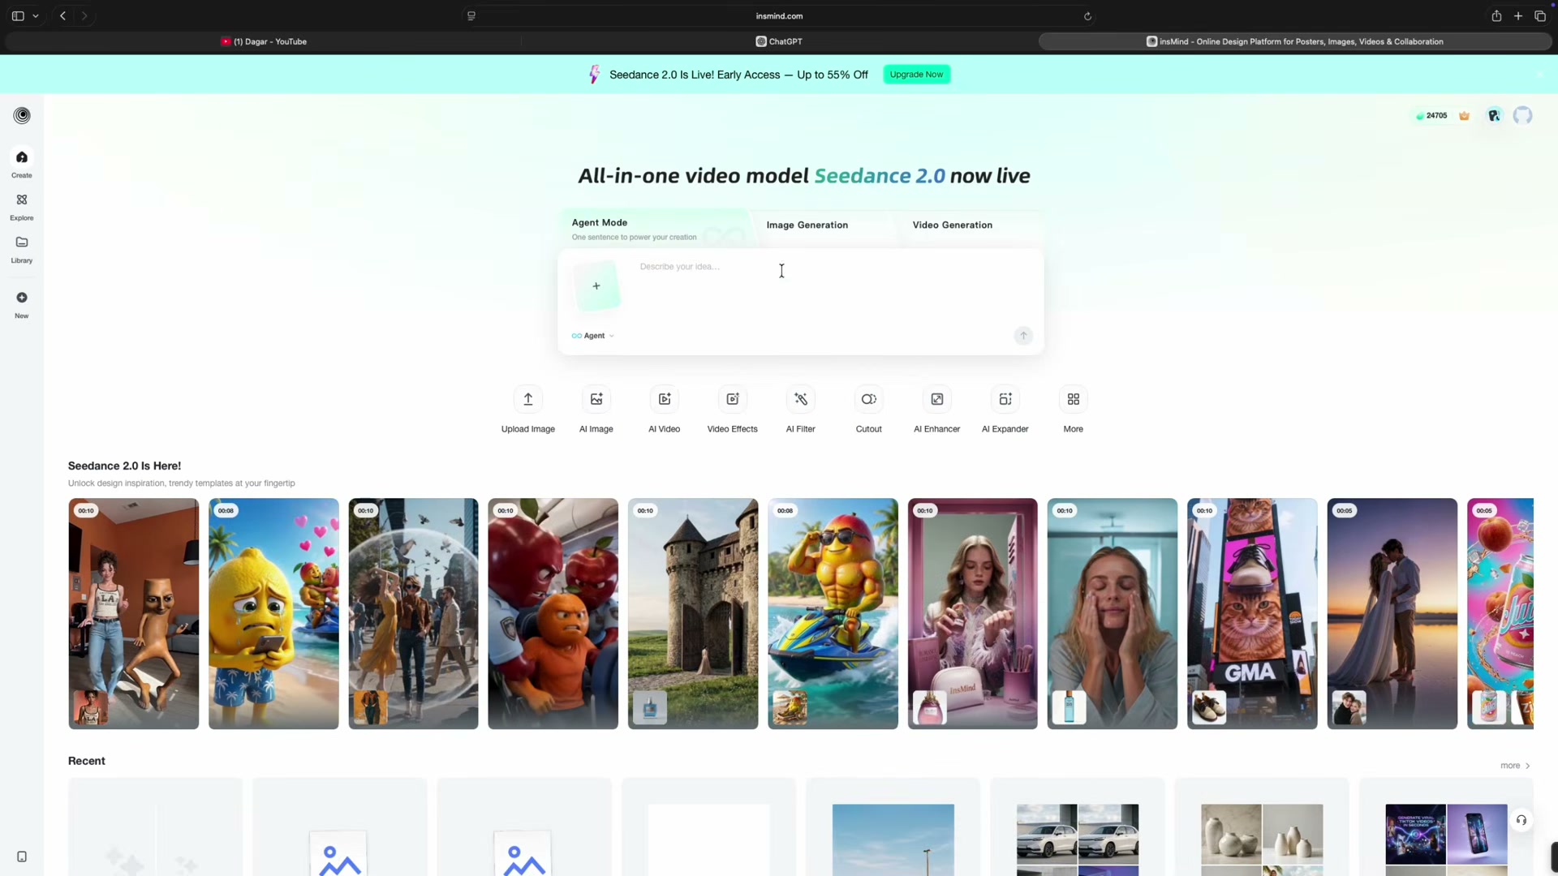
Task: Click the Seedance 2.0 Is Here! heading
Action: click(x=124, y=466)
